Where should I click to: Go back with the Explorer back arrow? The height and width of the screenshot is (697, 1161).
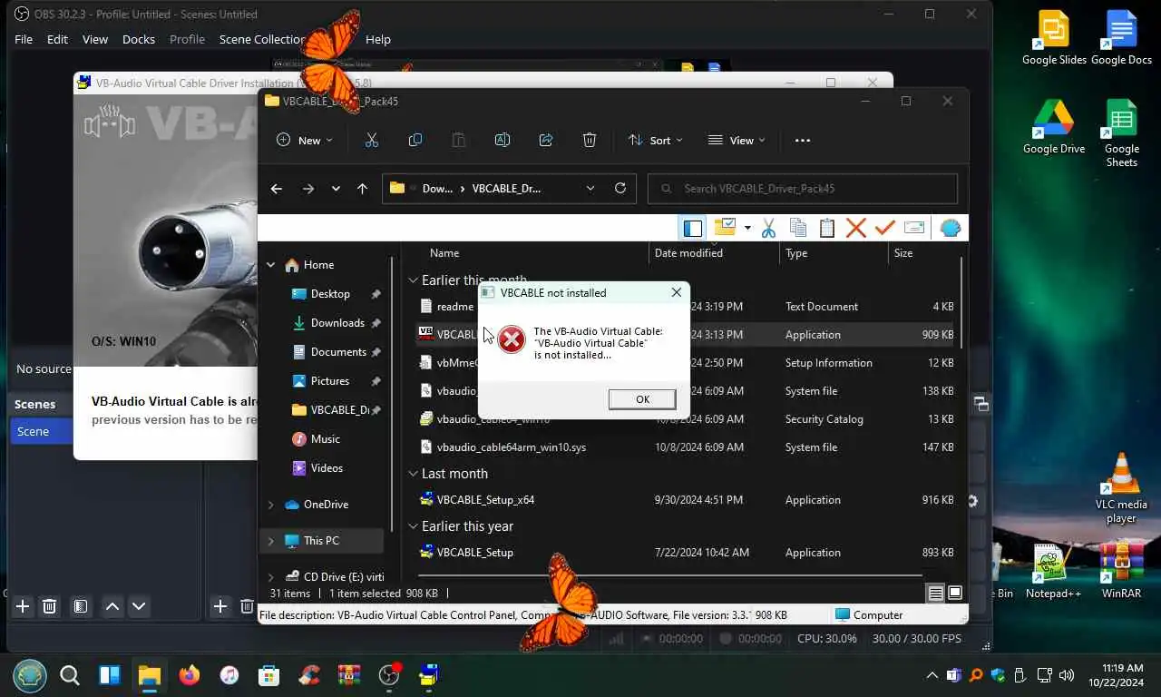pos(277,189)
